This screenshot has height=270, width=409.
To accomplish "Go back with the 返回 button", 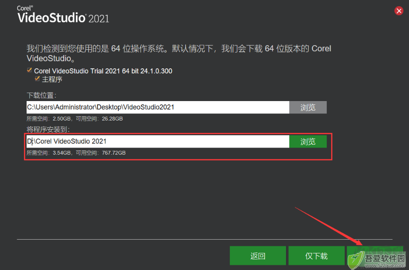I will tap(258, 256).
